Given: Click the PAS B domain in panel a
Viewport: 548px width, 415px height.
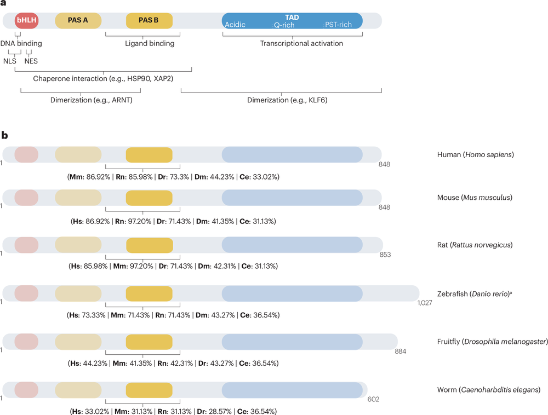Looking at the screenshot, I should point(149,21).
